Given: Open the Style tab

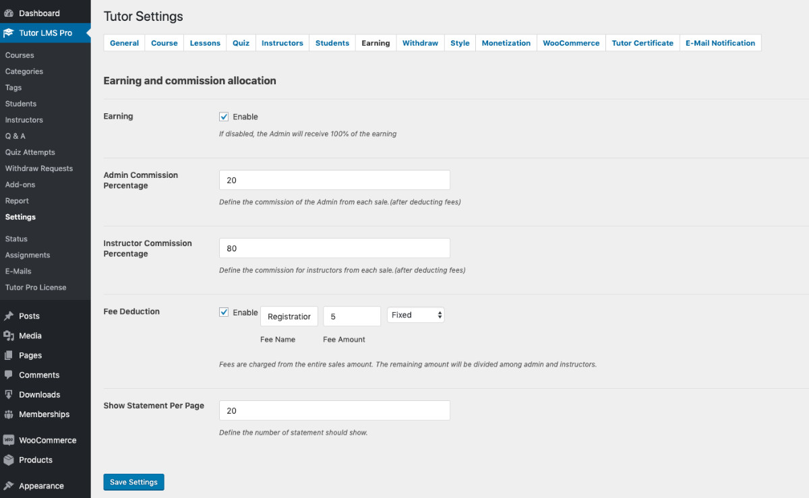Looking at the screenshot, I should pyautogui.click(x=460, y=42).
